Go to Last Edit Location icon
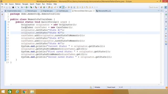The image size is (168, 94). point(87,7)
